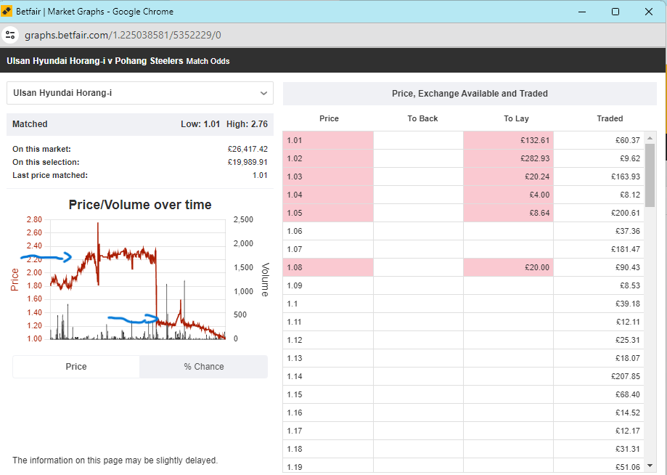Click the red Price axis label
Screen dimensions: 667x475
15,279
